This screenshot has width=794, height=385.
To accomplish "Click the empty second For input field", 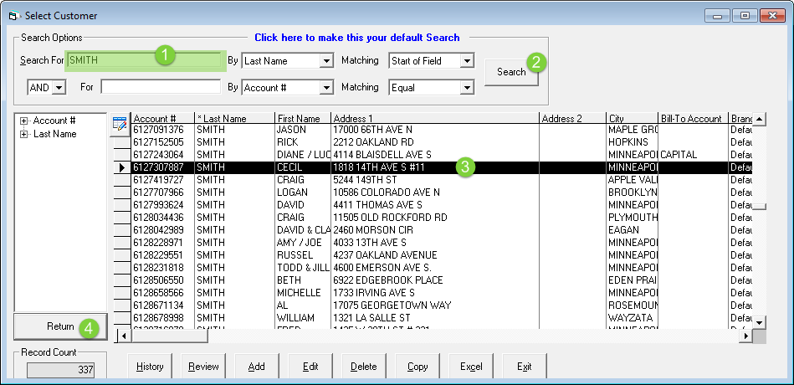I will pos(161,87).
